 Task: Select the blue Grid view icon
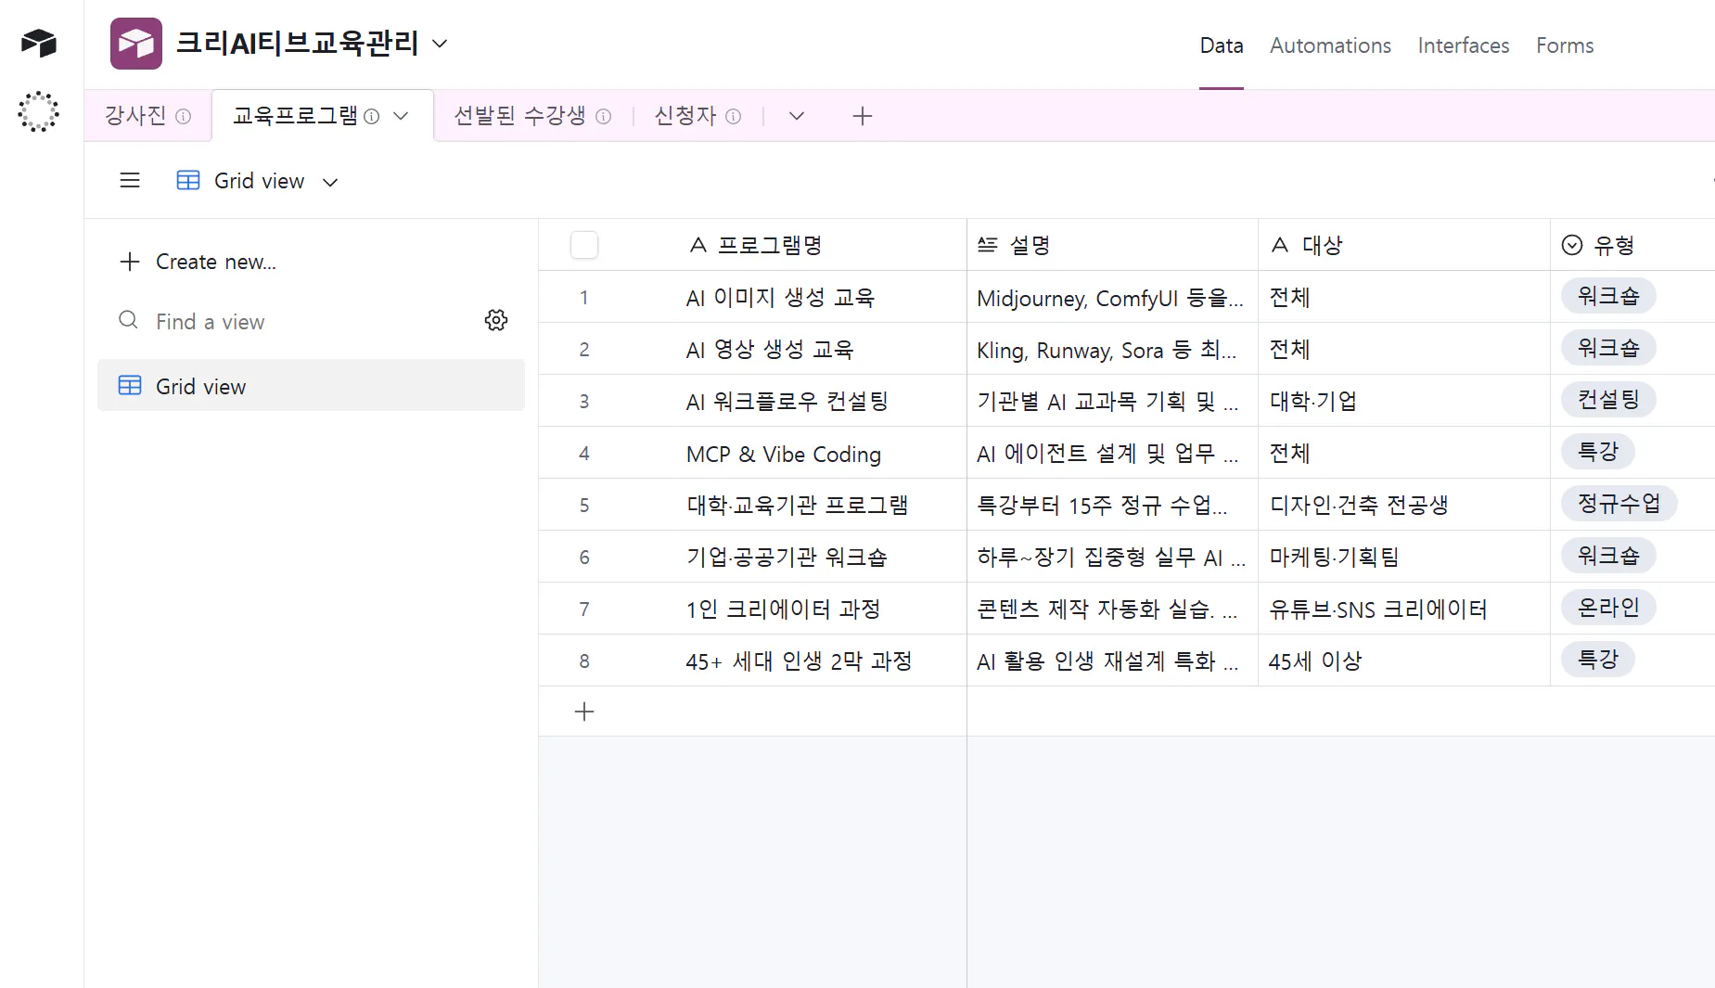[x=130, y=385]
